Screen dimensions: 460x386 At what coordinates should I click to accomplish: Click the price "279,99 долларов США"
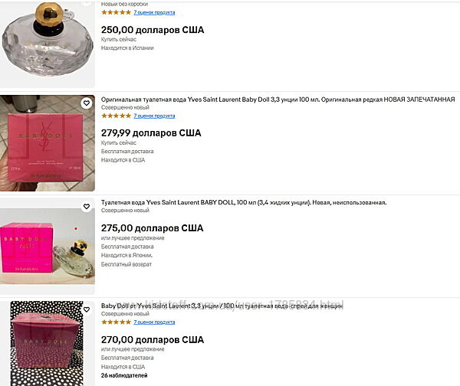tap(151, 132)
